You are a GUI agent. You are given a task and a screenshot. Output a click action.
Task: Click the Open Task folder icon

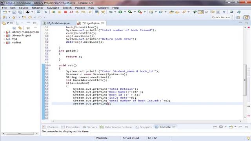pyautogui.click(x=177, y=12)
